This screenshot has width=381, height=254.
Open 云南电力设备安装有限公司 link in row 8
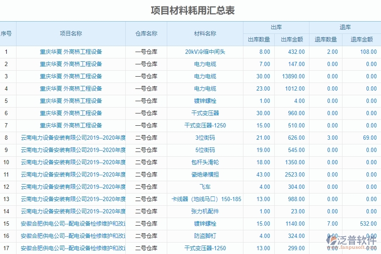[70, 138]
